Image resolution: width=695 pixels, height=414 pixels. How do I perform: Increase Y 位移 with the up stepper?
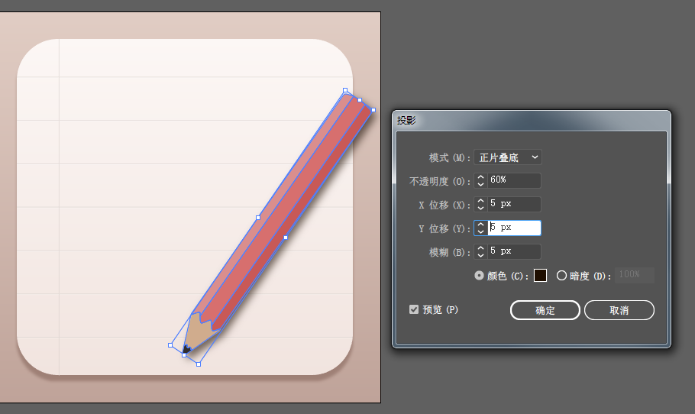pos(481,225)
